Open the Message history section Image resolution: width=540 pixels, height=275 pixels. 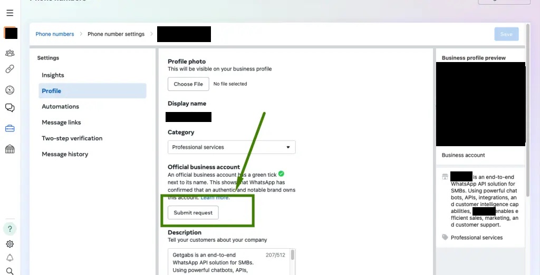[x=65, y=154]
